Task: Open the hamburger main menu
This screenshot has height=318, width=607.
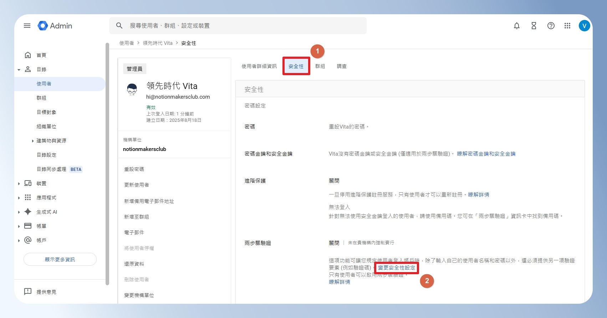Action: (27, 26)
